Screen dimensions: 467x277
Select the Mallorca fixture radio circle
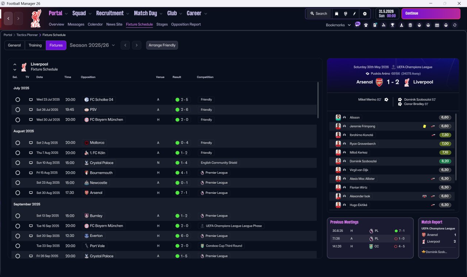pyautogui.click(x=18, y=143)
